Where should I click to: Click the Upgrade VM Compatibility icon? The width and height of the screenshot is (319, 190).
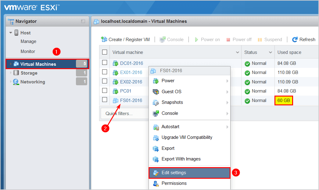click(156, 138)
